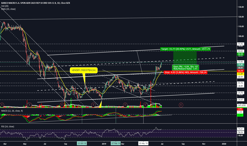Screen dimensions: 247x146
Task: Select the red Stop 4.03 (5.86%) label
Action: click(x=186, y=72)
